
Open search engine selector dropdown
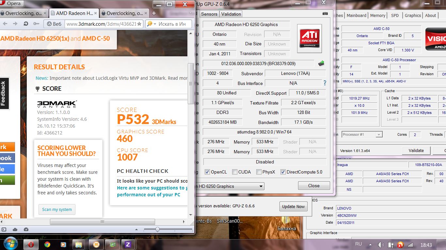pyautogui.click(x=151, y=24)
